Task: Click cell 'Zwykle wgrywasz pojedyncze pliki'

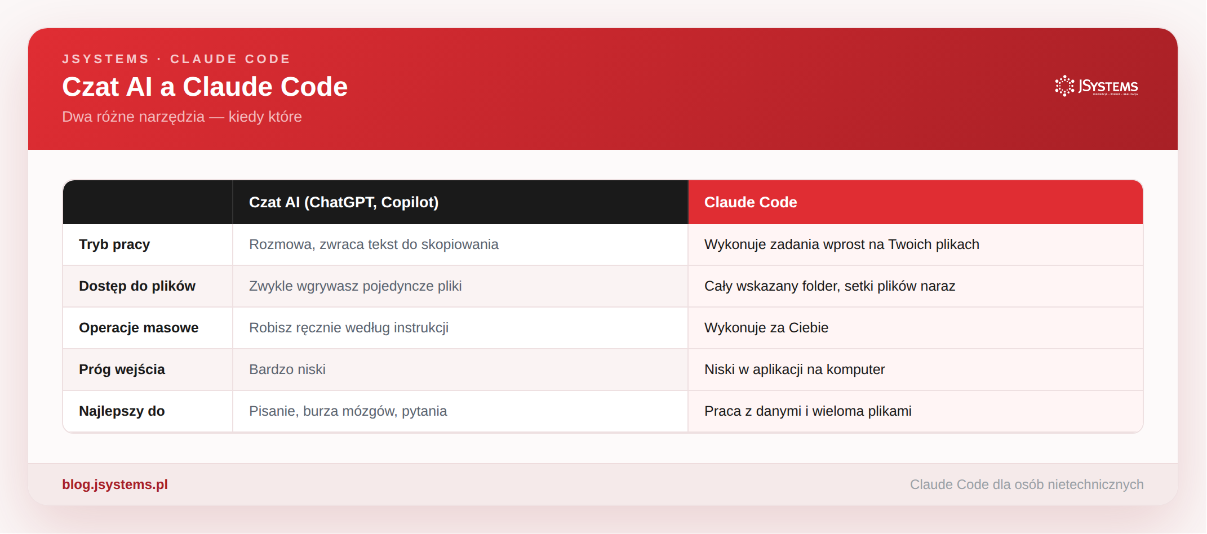Action: pos(460,286)
